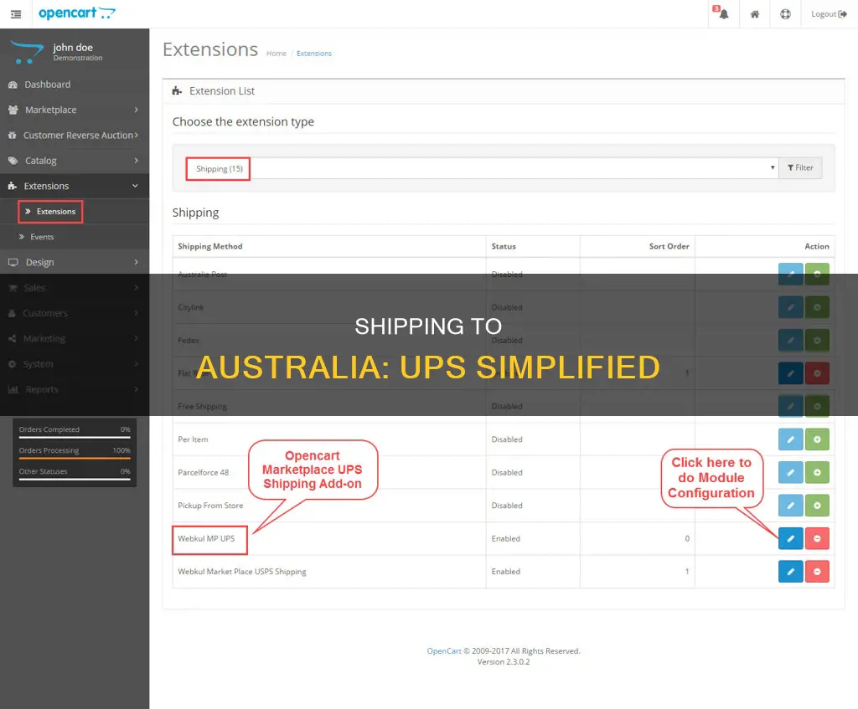The height and width of the screenshot is (709, 858).
Task: Expand the Marketplace sidebar menu
Action: [x=75, y=110]
